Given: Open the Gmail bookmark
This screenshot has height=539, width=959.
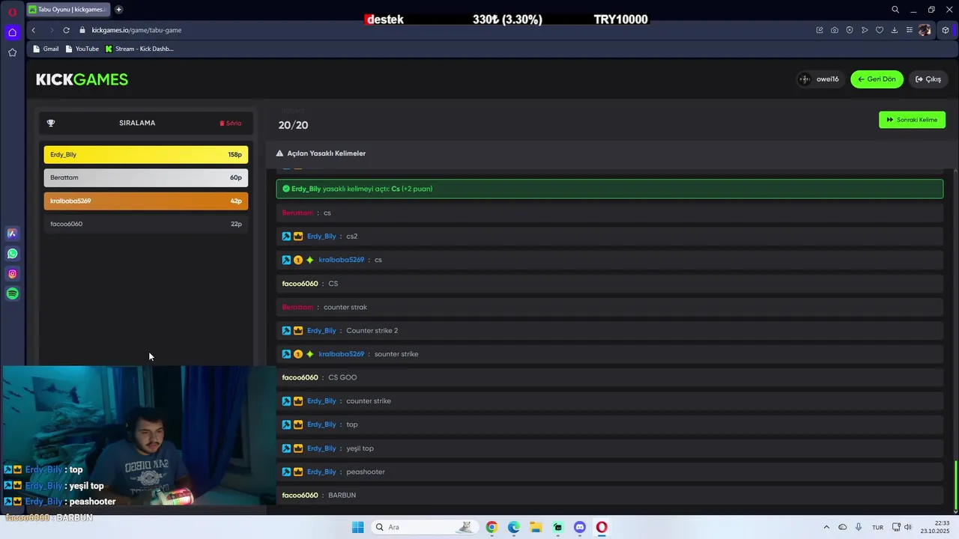Looking at the screenshot, I should (46, 49).
